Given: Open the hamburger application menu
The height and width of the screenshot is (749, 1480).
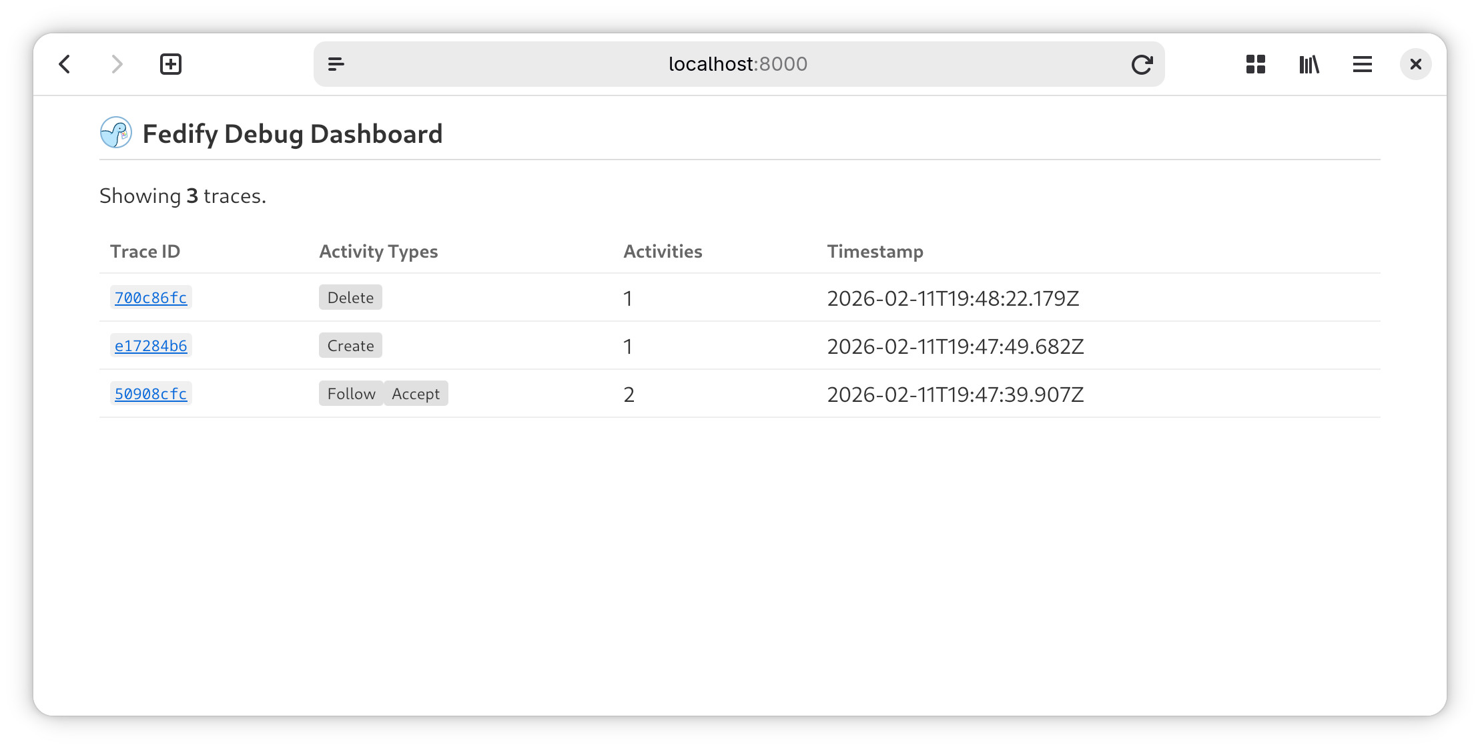Looking at the screenshot, I should pos(1362,64).
